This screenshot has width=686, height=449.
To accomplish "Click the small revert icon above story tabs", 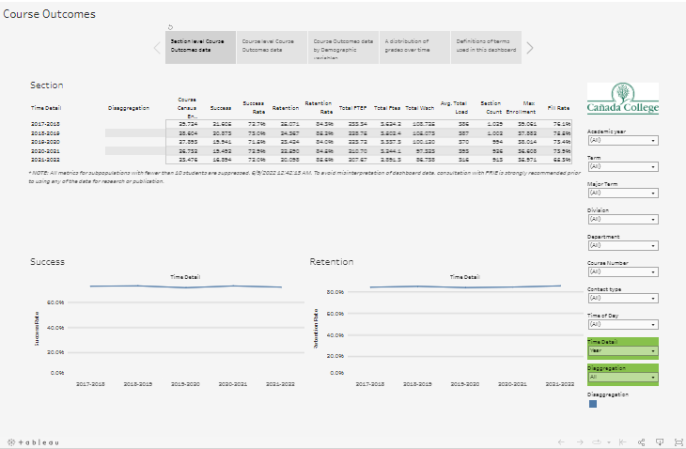I will point(170,27).
